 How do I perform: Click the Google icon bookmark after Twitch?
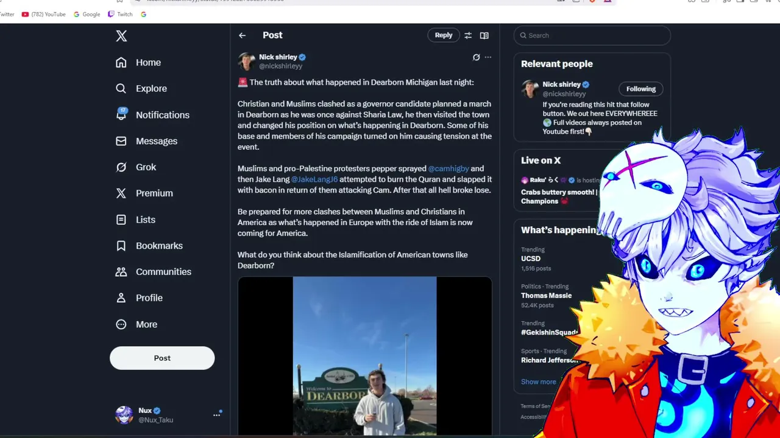point(143,14)
